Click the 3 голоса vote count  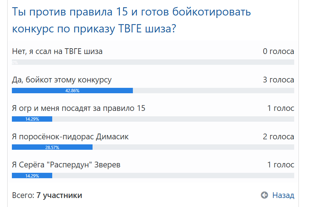coord(279,80)
